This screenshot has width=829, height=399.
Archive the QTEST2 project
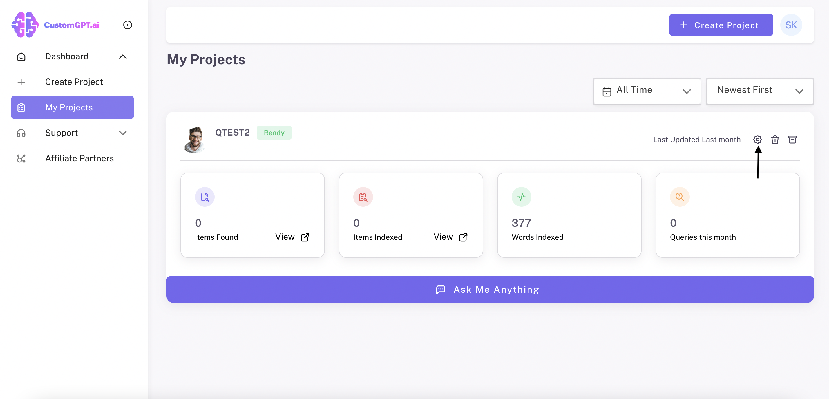point(792,140)
